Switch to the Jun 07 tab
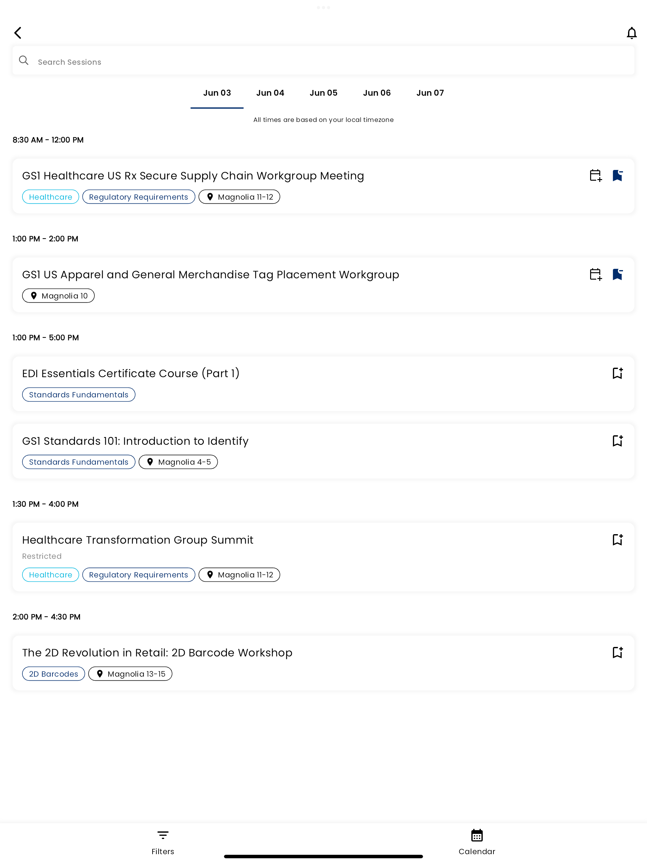 coord(430,93)
